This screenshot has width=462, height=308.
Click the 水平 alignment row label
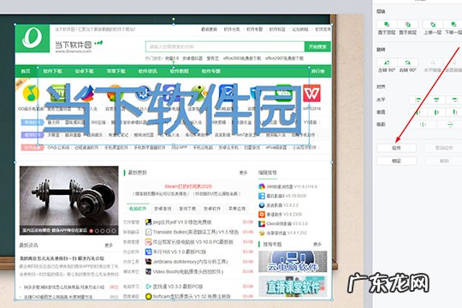381,100
